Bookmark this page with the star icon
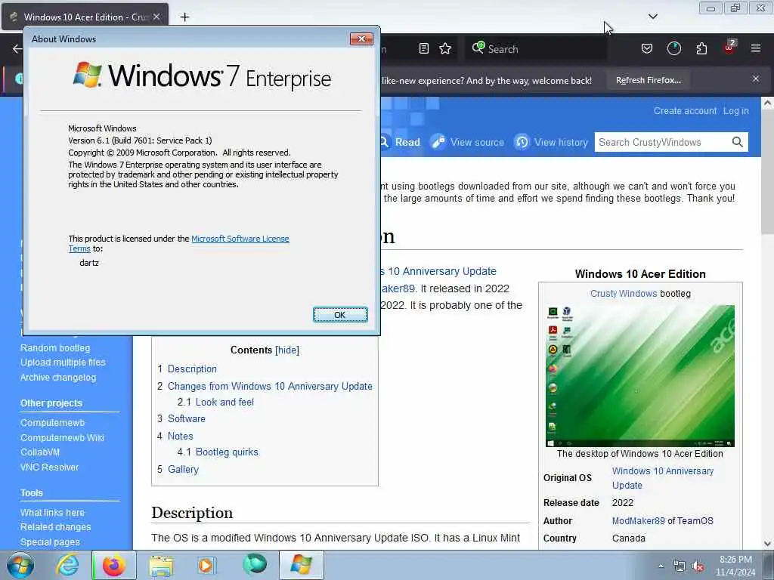Screen dimensions: 774x580 click(x=445, y=48)
